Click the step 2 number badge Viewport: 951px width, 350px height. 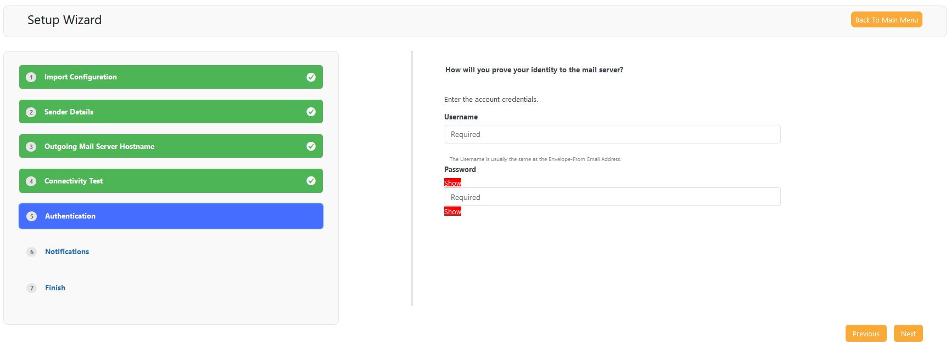[x=31, y=112]
